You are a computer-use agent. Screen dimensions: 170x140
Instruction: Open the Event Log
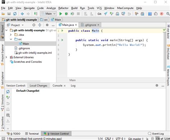156,134
